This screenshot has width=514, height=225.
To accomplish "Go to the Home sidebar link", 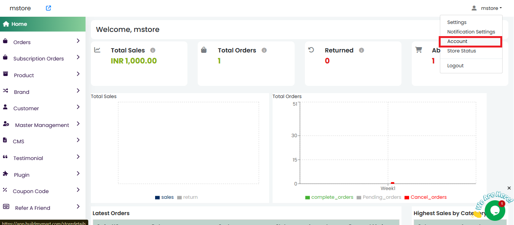I will click(x=19, y=24).
